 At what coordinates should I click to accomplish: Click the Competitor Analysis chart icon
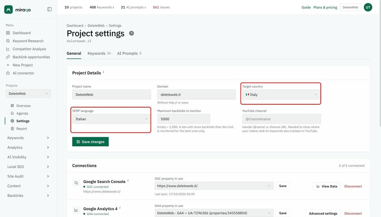(8, 49)
